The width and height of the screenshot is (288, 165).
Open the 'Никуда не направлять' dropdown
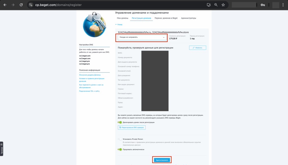click(x=142, y=37)
